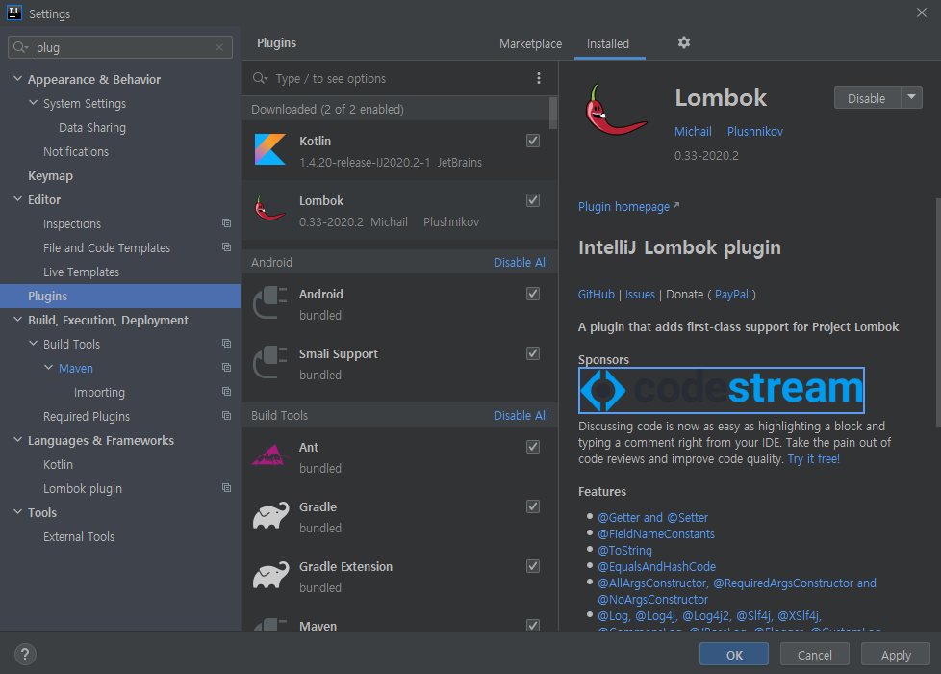Click project-level icon next to Build Tools
941x674 pixels.
point(226,344)
